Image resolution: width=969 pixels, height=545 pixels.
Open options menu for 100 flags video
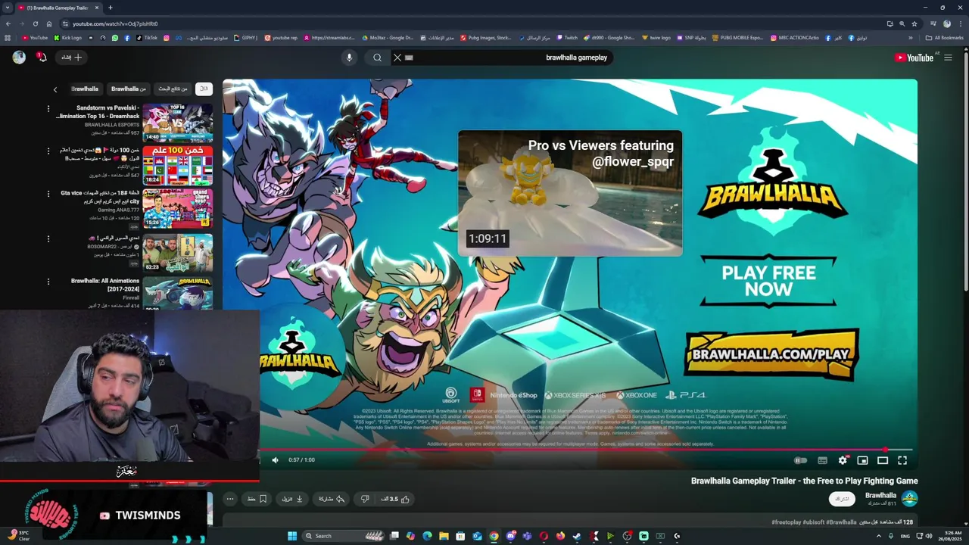48,151
